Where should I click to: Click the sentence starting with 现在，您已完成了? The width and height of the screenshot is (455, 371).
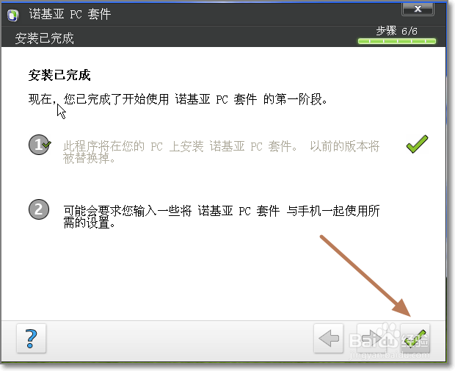point(178,99)
